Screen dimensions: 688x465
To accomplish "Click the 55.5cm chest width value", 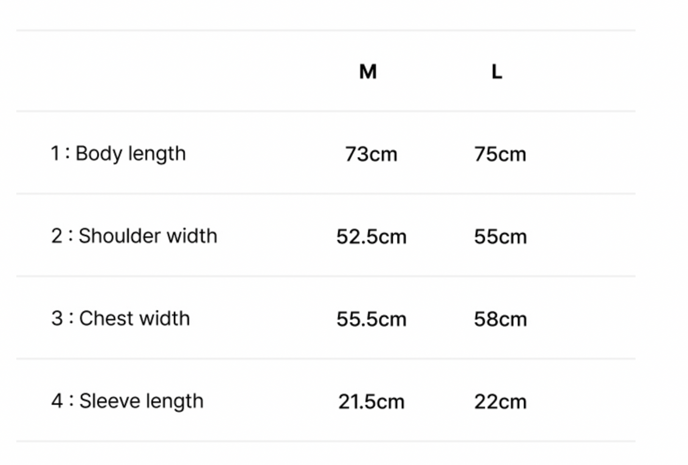I will [371, 319].
